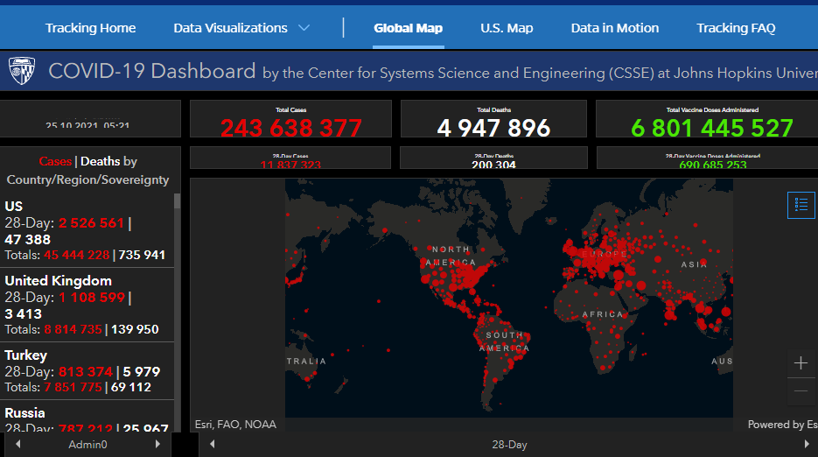Viewport: 818px width, 457px height.
Task: Zoom out on the map with minus button
Action: click(x=801, y=391)
